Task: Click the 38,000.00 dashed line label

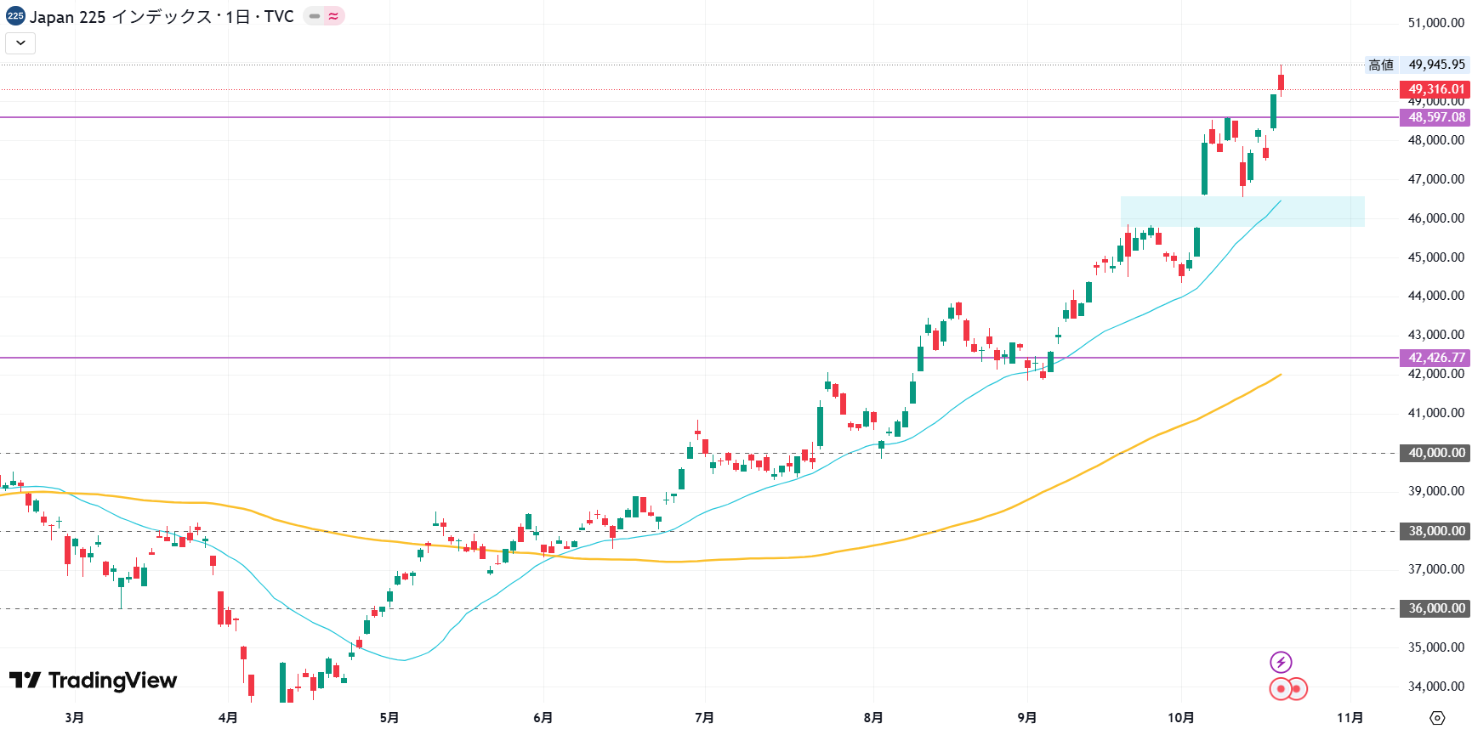Action: [1435, 531]
